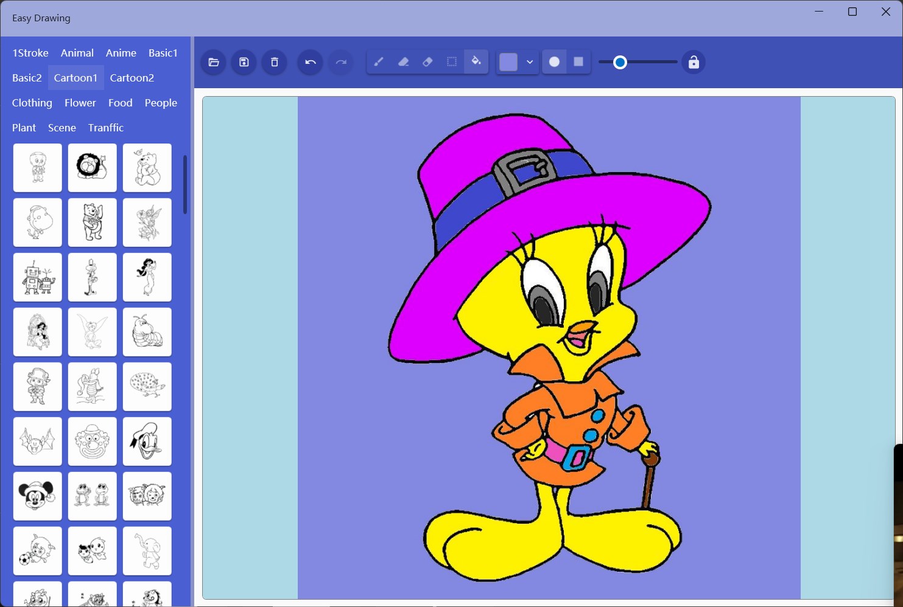Select the marker tool
The image size is (903, 607).
(403, 61)
